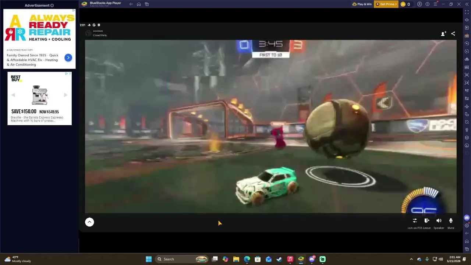Open Steam from the taskbar
The width and height of the screenshot is (471, 265).
coord(279,259)
